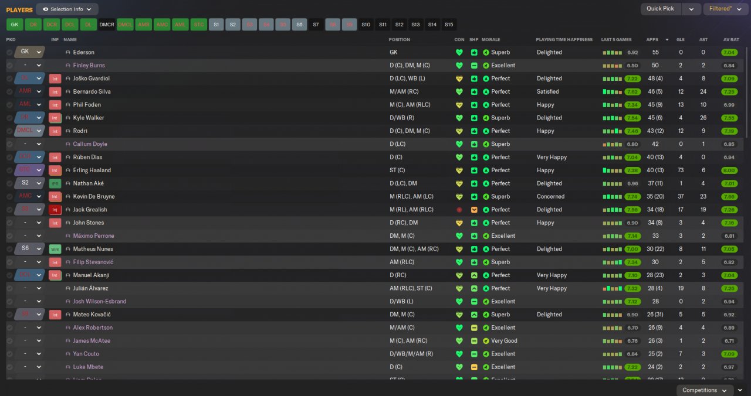Image resolution: width=751 pixels, height=396 pixels.
Task: Click Erling Haaland's morale icon
Action: click(486, 170)
